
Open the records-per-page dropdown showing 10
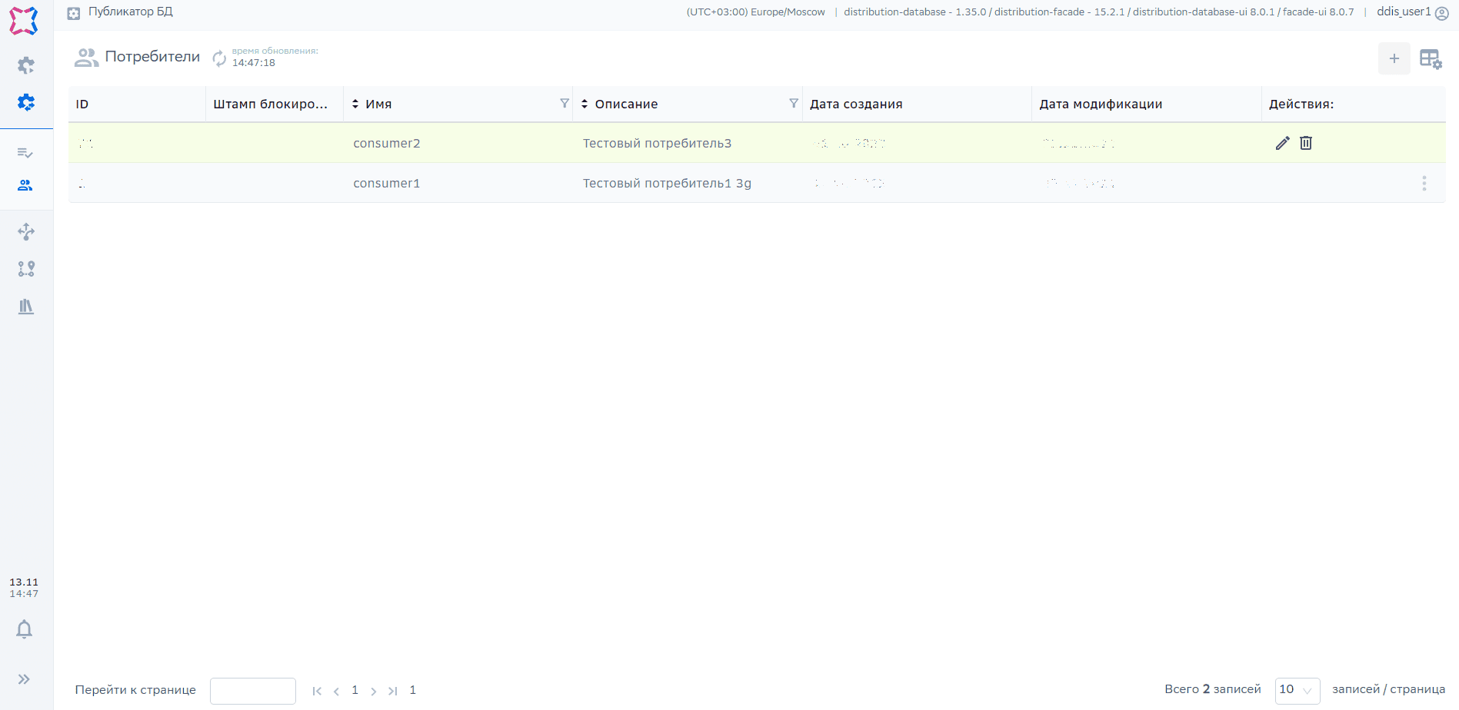[1297, 690]
